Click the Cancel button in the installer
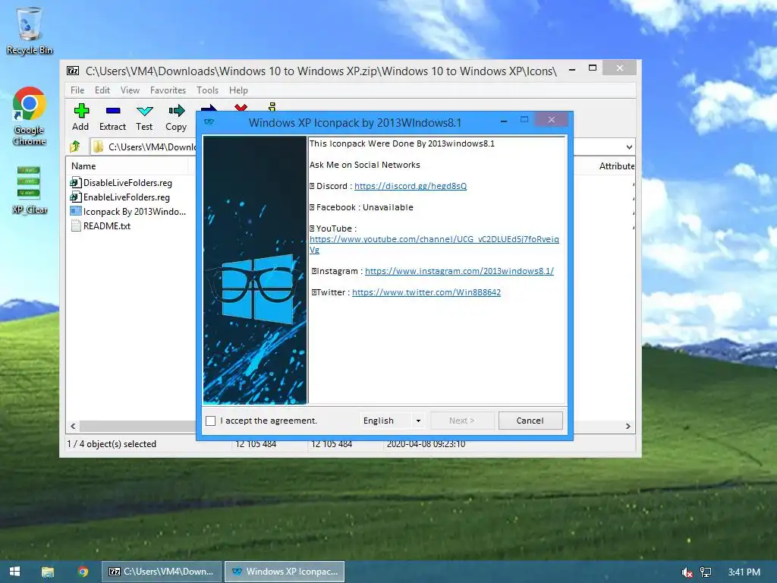The image size is (777, 583). click(x=530, y=421)
